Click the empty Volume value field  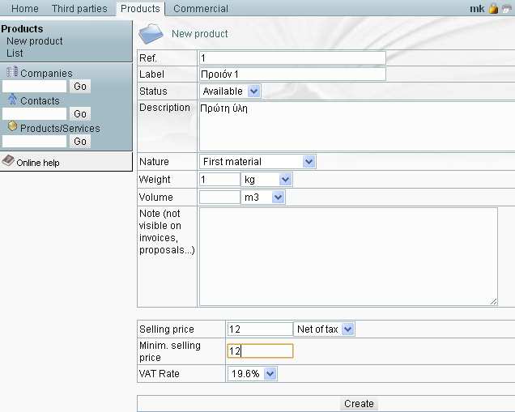click(x=219, y=198)
